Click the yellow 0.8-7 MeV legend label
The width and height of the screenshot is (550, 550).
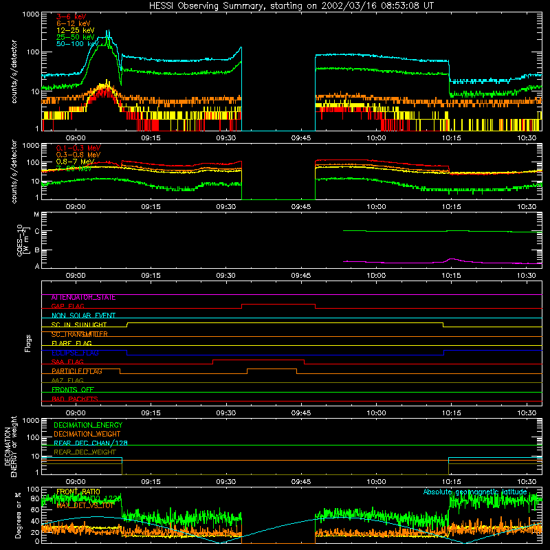75,162
